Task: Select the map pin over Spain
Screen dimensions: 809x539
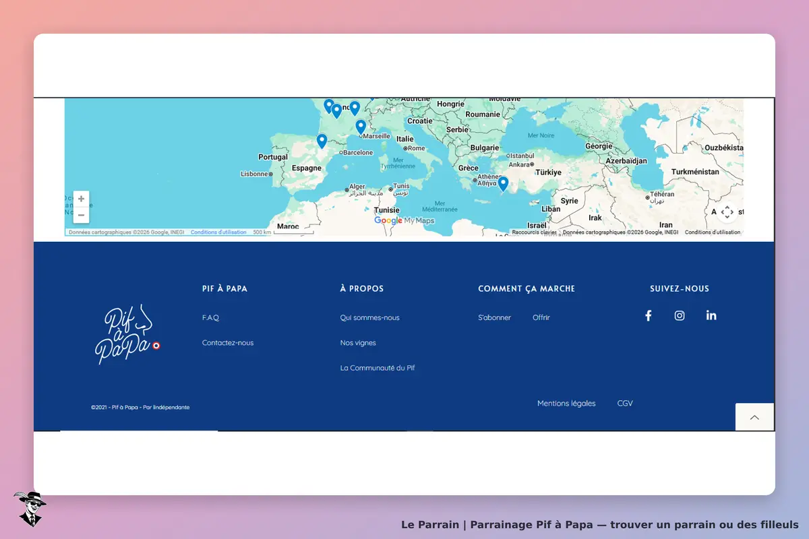Action: pyautogui.click(x=322, y=141)
